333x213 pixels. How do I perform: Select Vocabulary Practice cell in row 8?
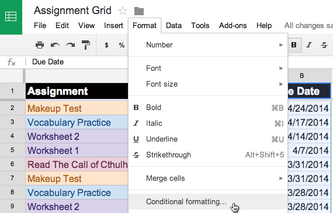click(x=77, y=193)
